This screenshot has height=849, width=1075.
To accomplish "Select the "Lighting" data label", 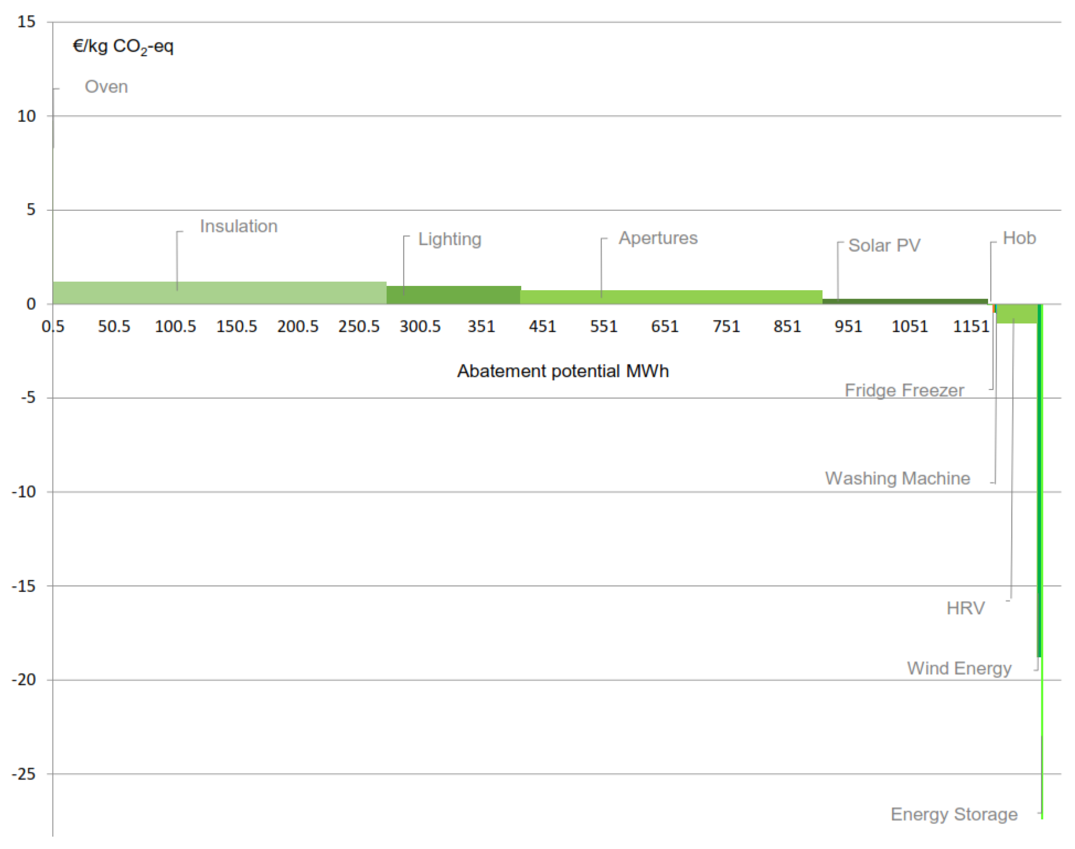I will tap(449, 239).
